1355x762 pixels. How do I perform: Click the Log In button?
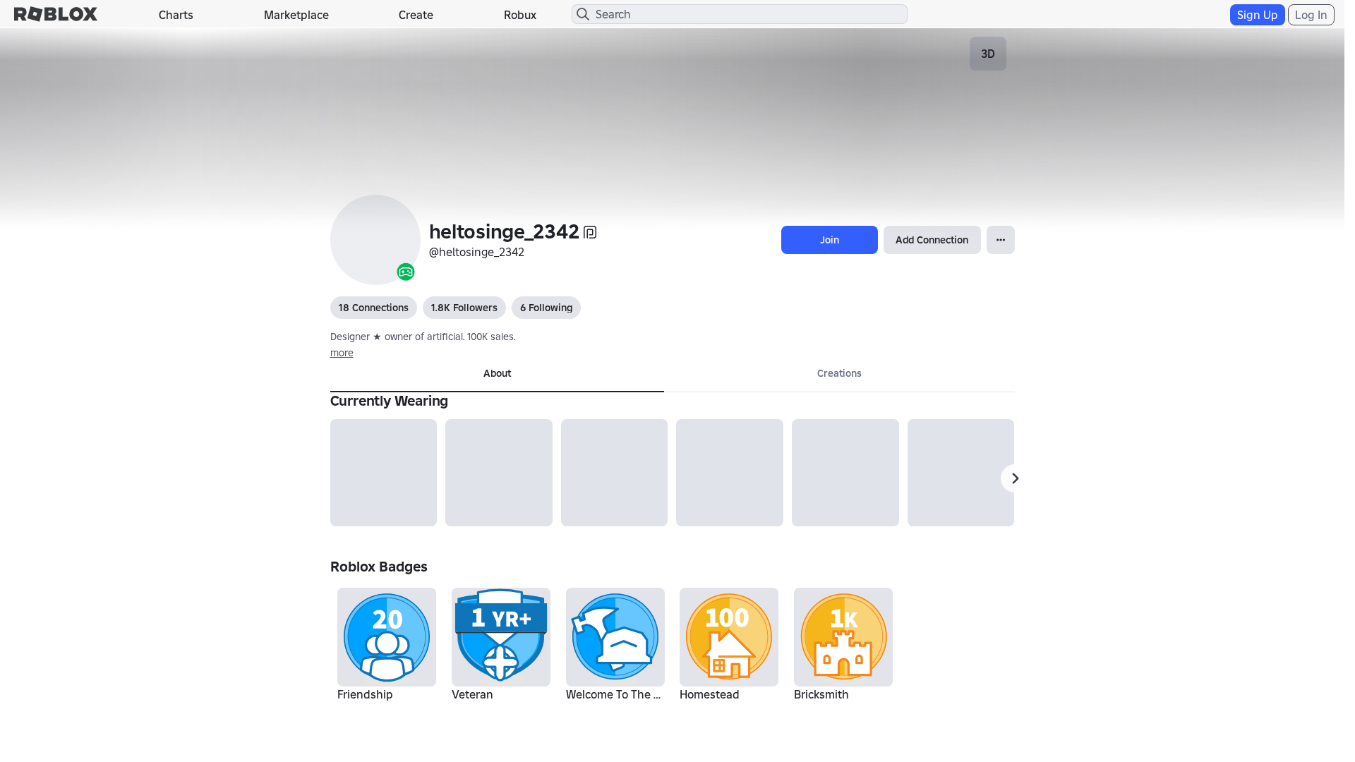point(1311,15)
